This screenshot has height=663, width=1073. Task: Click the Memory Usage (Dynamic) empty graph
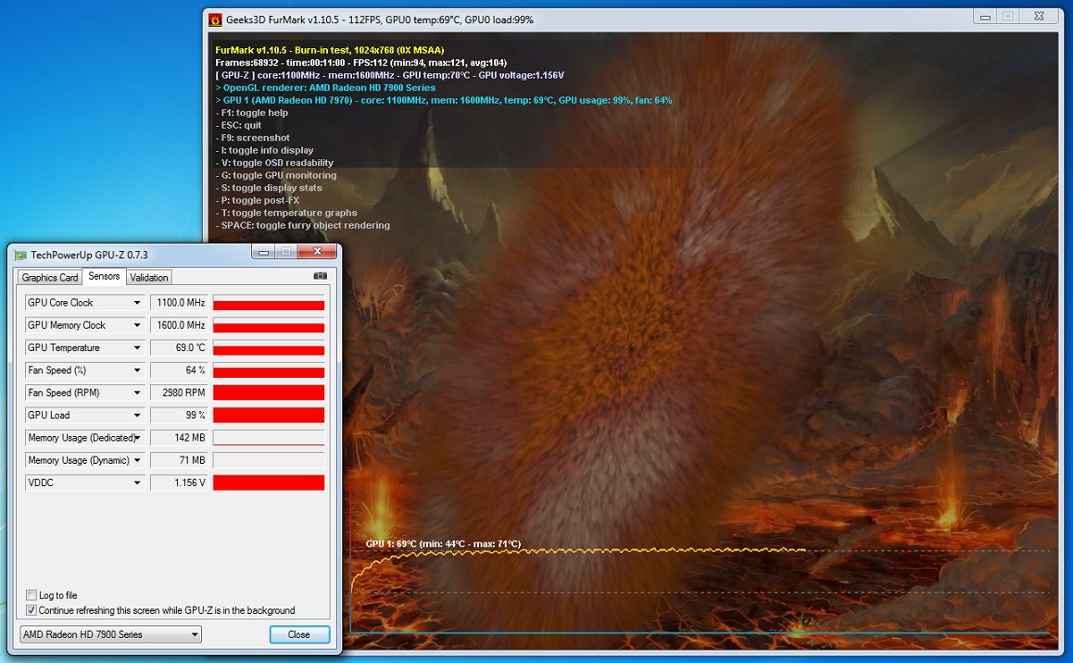click(x=269, y=461)
